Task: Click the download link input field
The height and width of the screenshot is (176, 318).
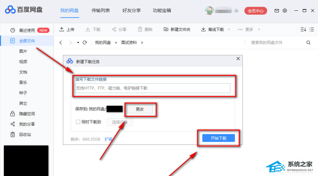Action: (153, 88)
